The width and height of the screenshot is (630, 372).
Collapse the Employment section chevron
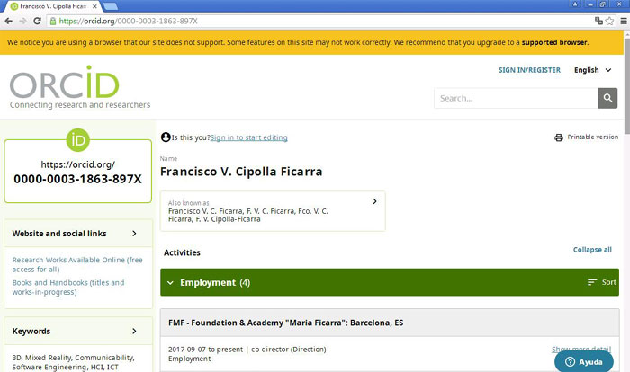coord(170,282)
